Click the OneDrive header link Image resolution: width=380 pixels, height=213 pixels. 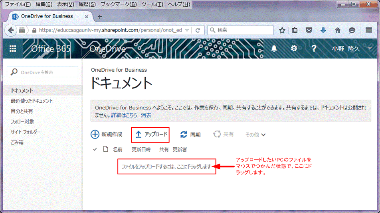click(108, 49)
